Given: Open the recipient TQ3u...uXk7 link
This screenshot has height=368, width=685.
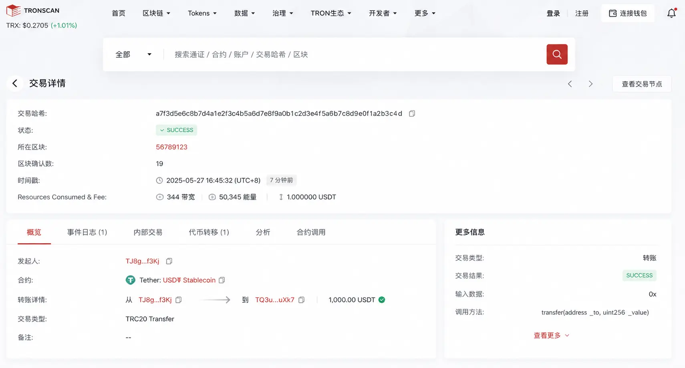Looking at the screenshot, I should click(x=275, y=300).
